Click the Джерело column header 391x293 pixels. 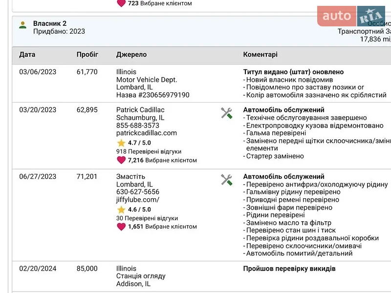(x=131, y=55)
